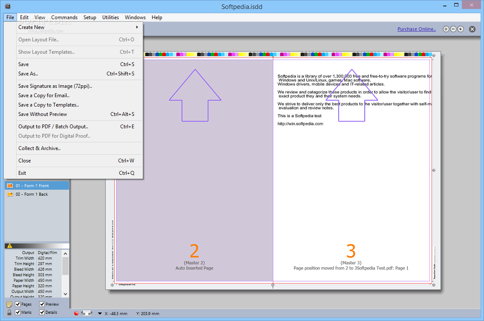Open the status bar dropdown arrow

(x=100, y=314)
